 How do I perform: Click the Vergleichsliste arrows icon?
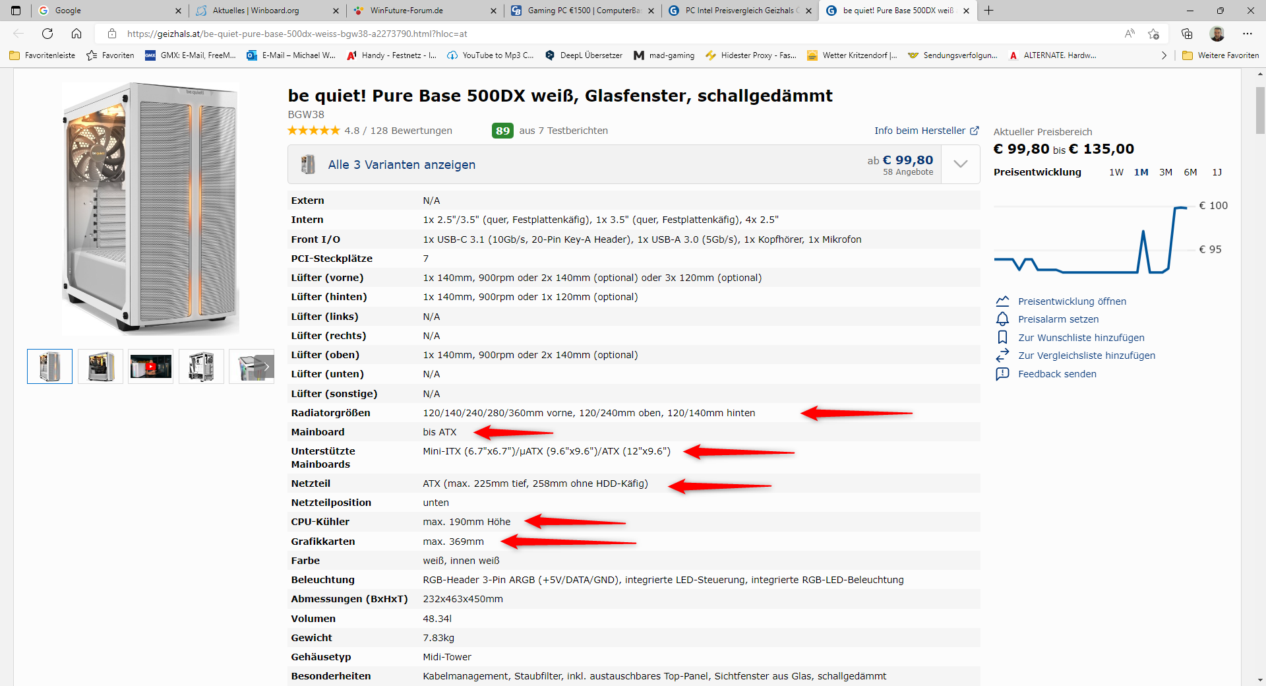point(1002,356)
